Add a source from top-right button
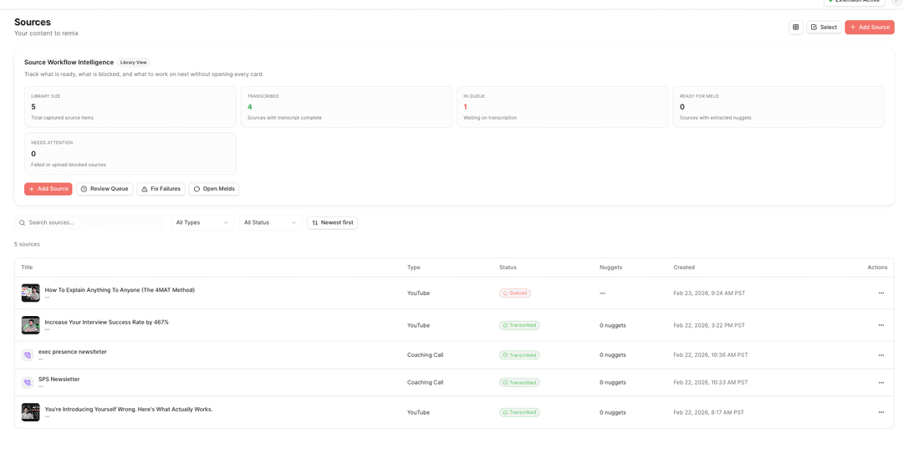Image resolution: width=903 pixels, height=454 pixels. [870, 27]
